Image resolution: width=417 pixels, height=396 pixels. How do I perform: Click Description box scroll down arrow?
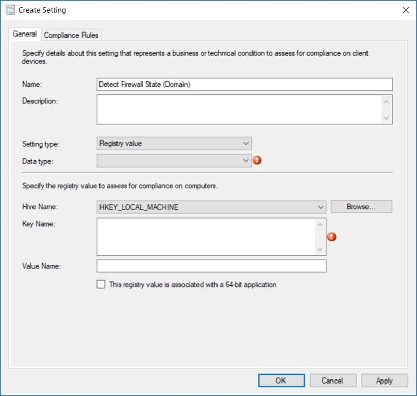(386, 118)
